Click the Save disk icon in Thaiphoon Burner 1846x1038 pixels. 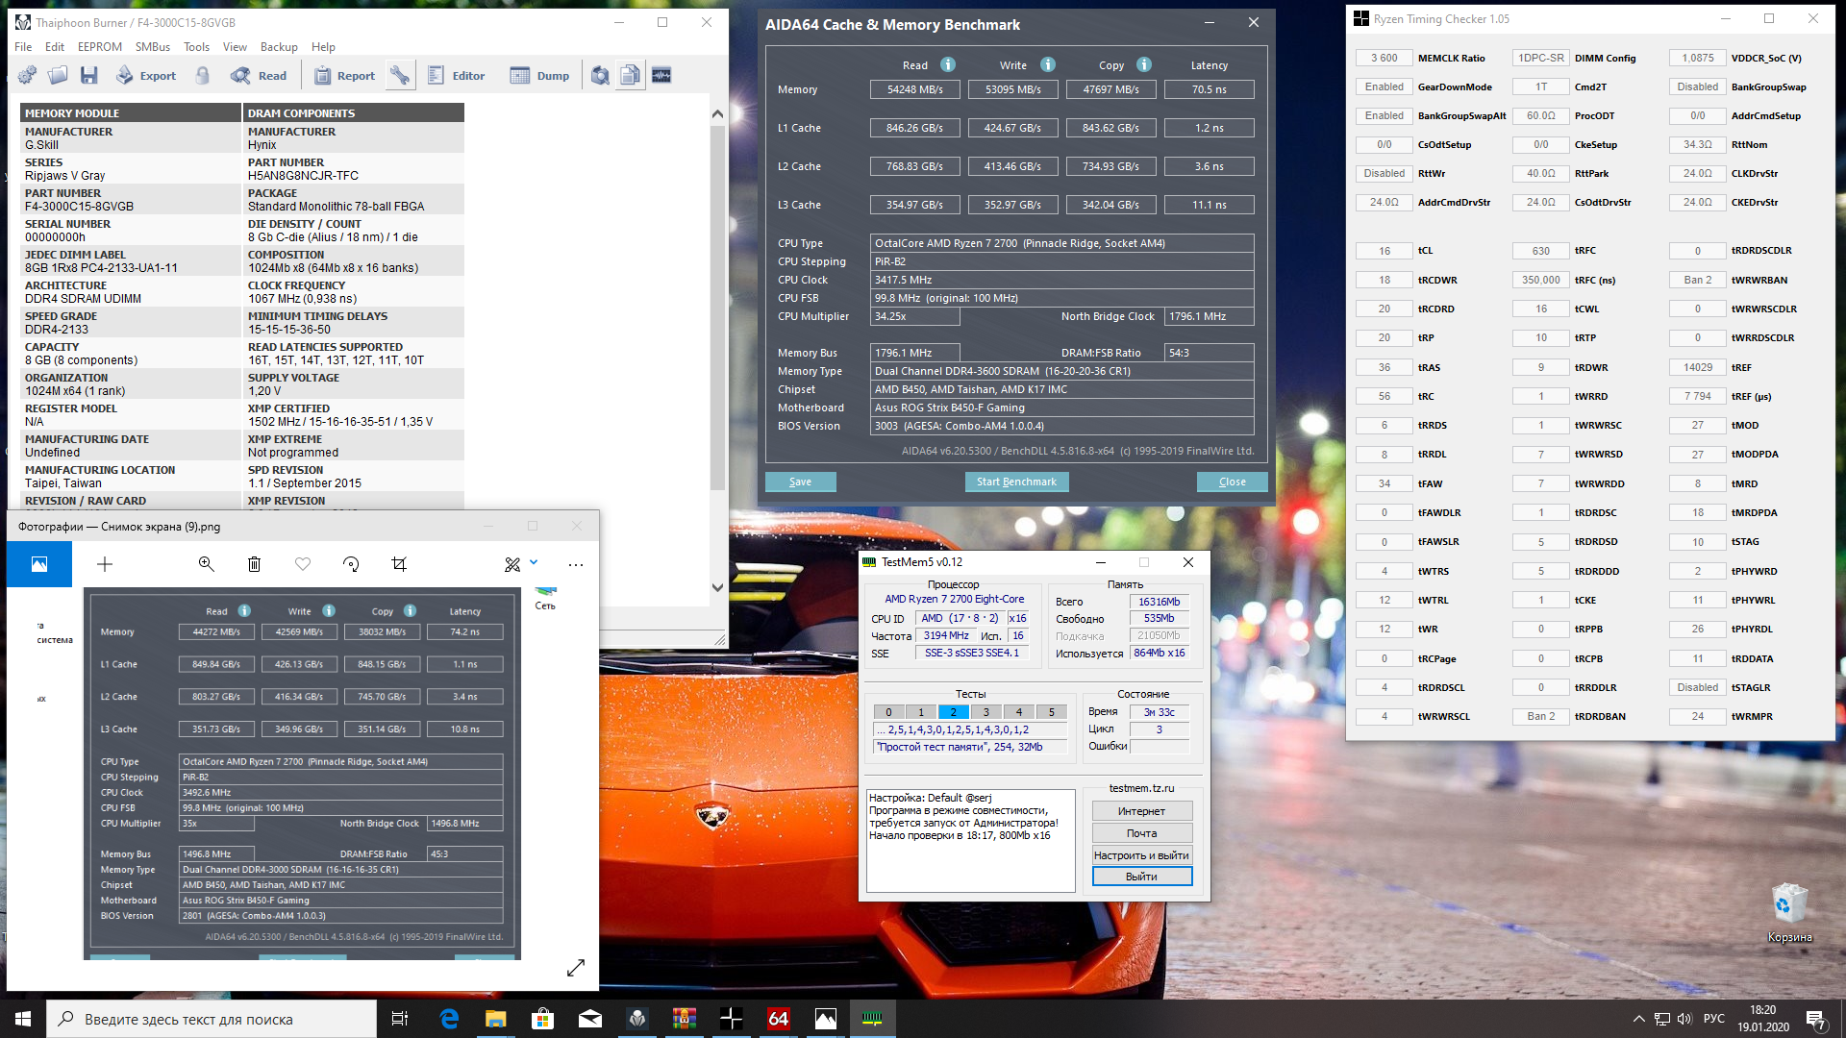tap(89, 75)
